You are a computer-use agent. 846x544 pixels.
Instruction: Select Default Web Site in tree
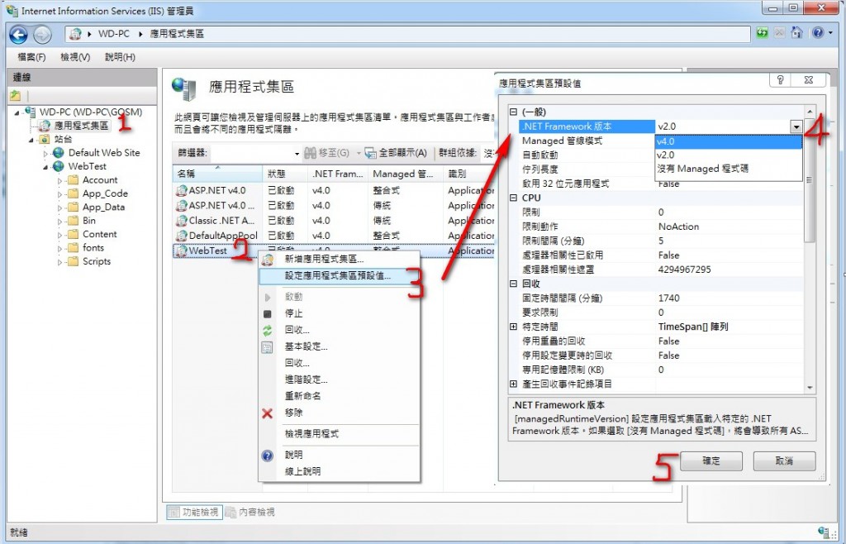tap(104, 153)
